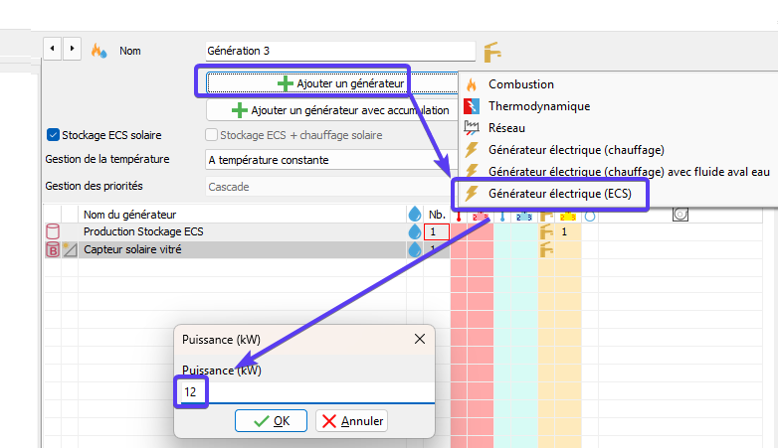Click the flame icon beside Nom
This screenshot has height=448, width=778.
(x=97, y=50)
